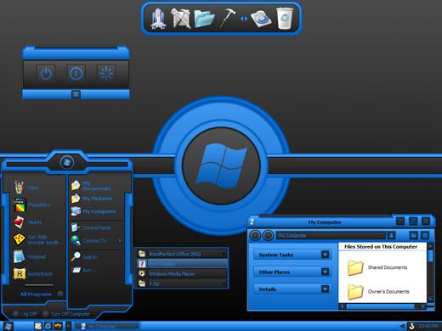The height and width of the screenshot is (331, 442).
Task: Click the Back button in My Computer window
Action: click(255, 235)
